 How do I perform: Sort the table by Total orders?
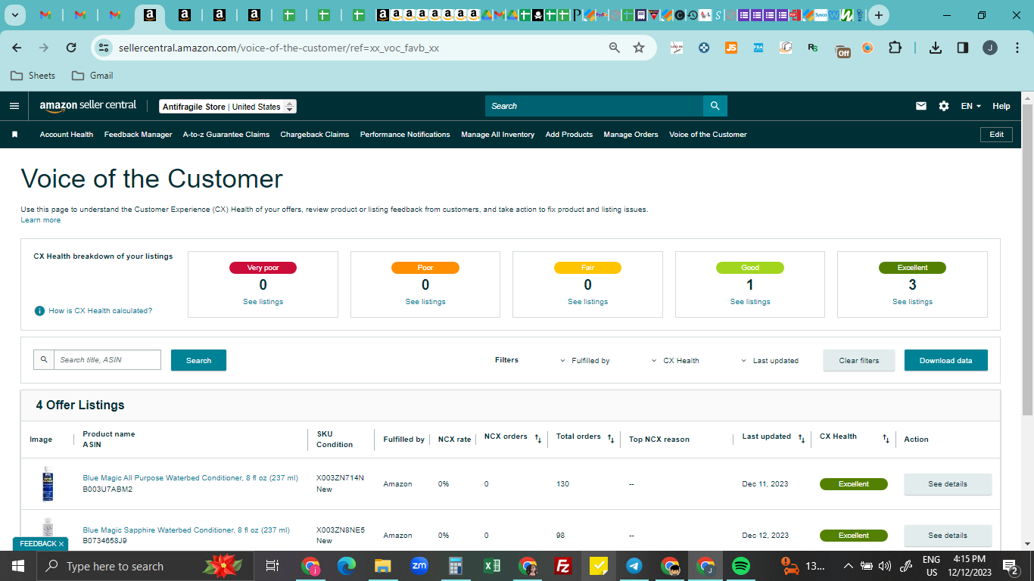[x=611, y=438]
